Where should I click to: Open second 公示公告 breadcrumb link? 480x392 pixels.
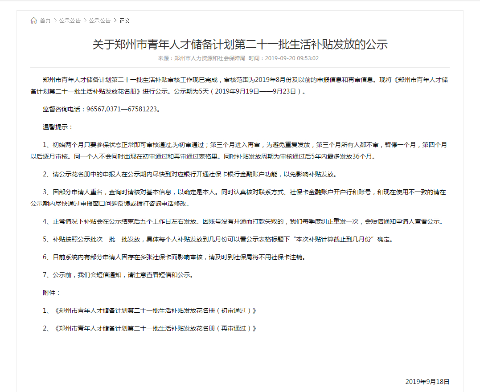pyautogui.click(x=100, y=20)
